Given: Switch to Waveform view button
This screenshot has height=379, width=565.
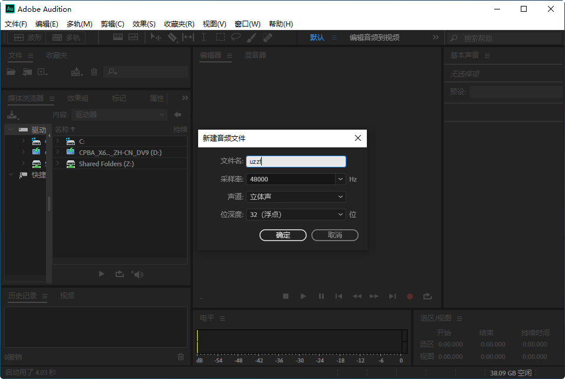Looking at the screenshot, I should click(x=27, y=38).
